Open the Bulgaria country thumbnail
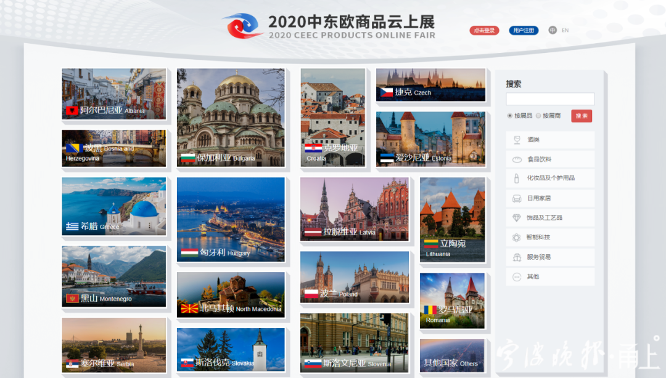The height and width of the screenshot is (378, 666). pos(231,117)
